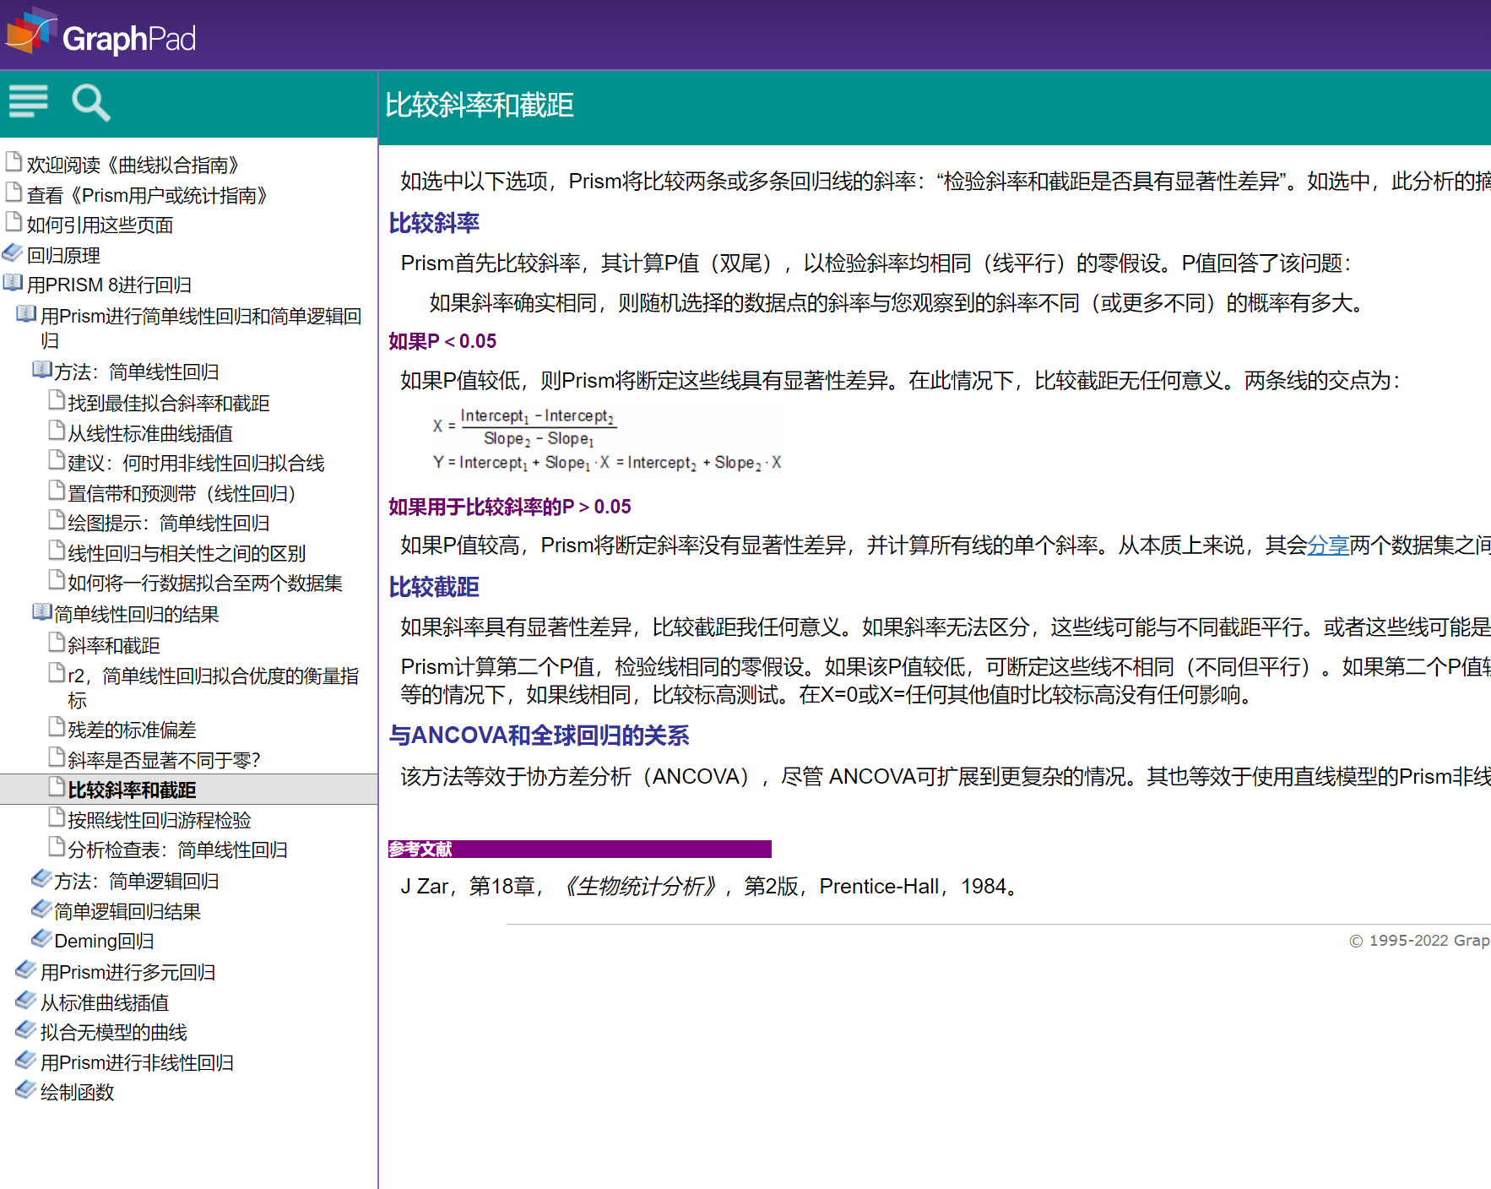Open 置信带和预测带（线性回归） page

pos(182,493)
